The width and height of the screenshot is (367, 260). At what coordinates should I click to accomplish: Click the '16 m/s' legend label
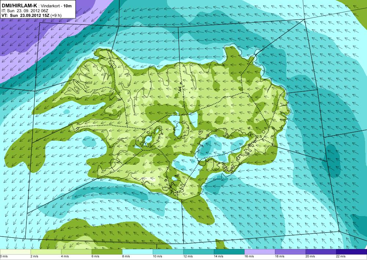[x=249, y=256]
